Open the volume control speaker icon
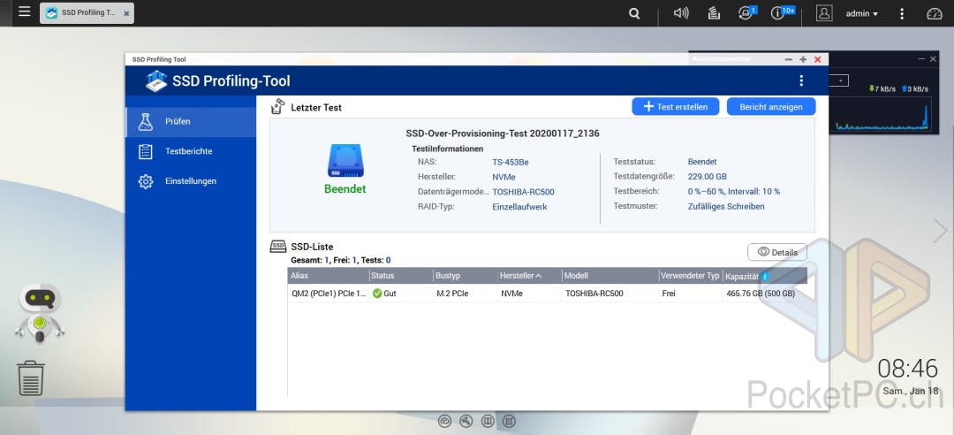 tap(681, 13)
